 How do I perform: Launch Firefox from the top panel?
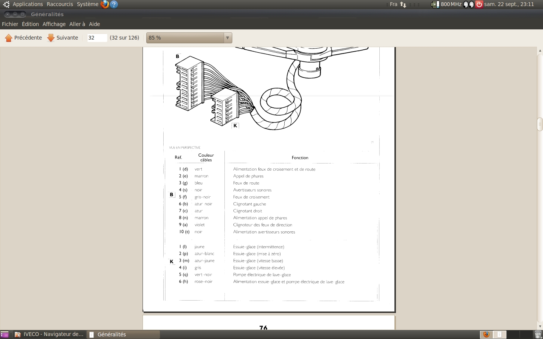[x=105, y=5]
